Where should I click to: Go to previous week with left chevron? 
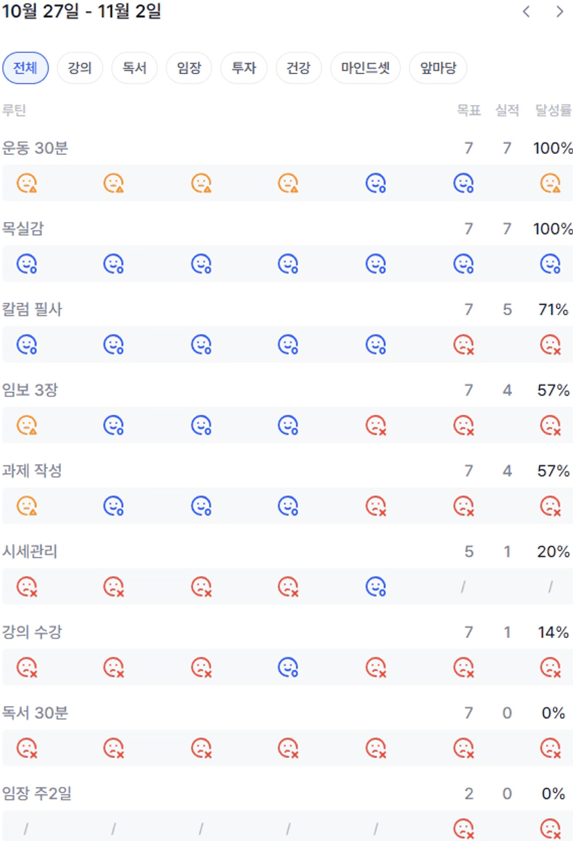pos(527,12)
